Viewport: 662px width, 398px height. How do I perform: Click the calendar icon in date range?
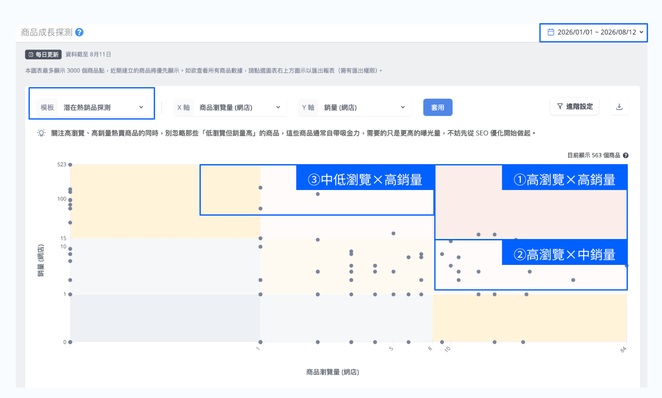(551, 32)
